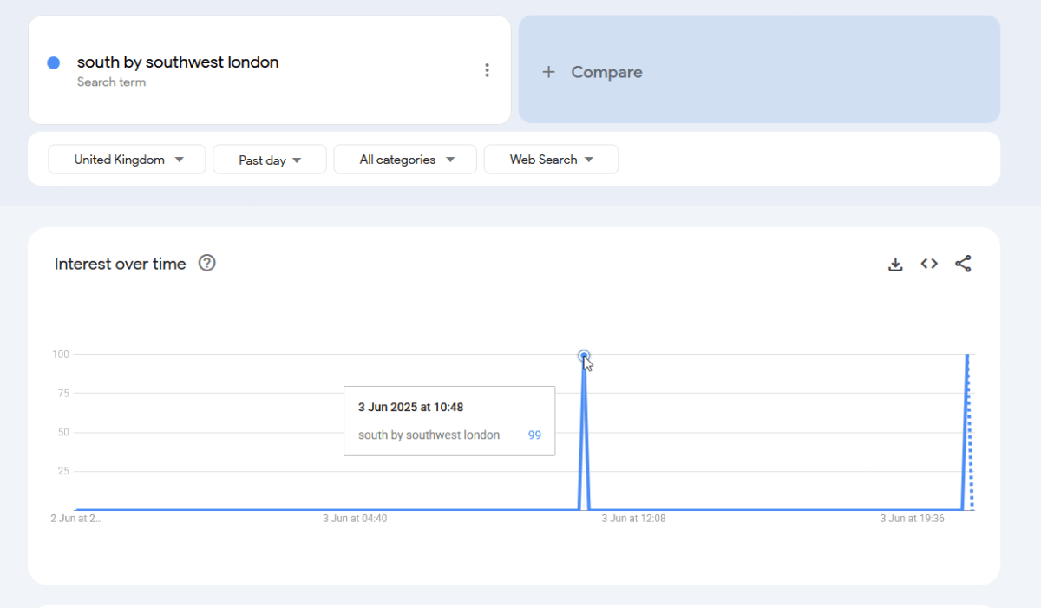
Task: Open the Past day time range dropdown
Action: [x=270, y=160]
